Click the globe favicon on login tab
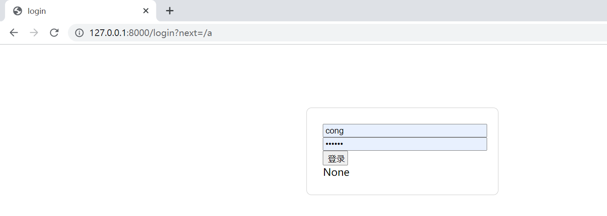Image resolution: width=607 pixels, height=216 pixels. (x=18, y=11)
